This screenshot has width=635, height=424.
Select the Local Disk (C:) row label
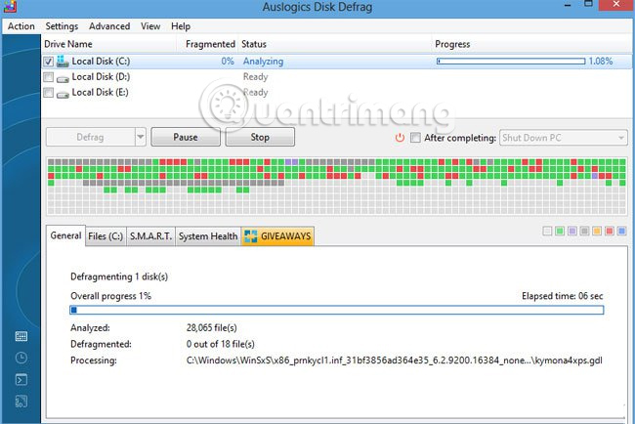click(x=101, y=62)
